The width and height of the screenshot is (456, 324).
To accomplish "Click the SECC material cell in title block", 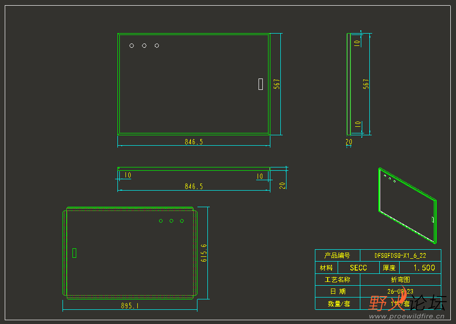I will coord(358,268).
